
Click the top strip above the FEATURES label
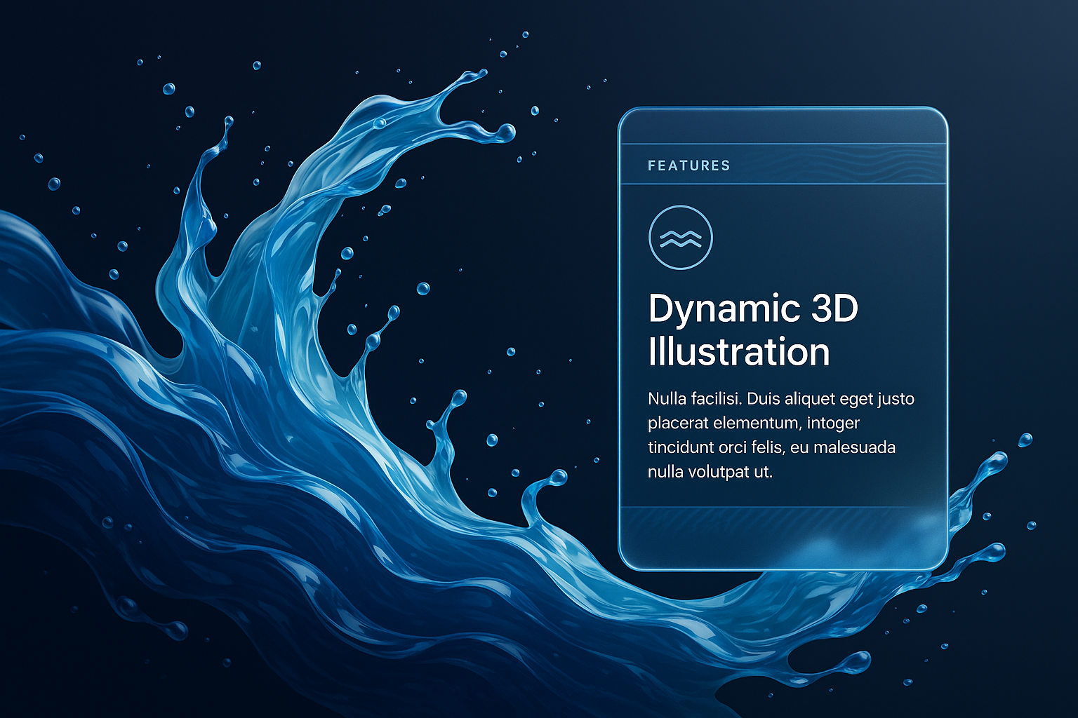tap(783, 126)
